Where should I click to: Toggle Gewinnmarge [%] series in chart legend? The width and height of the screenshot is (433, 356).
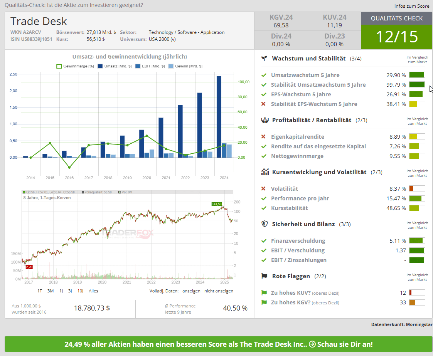[75, 66]
